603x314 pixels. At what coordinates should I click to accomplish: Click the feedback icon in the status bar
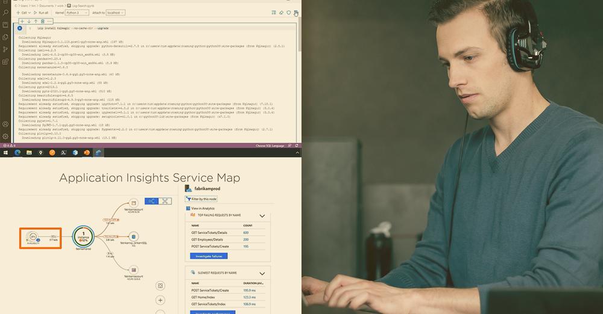tap(289, 146)
